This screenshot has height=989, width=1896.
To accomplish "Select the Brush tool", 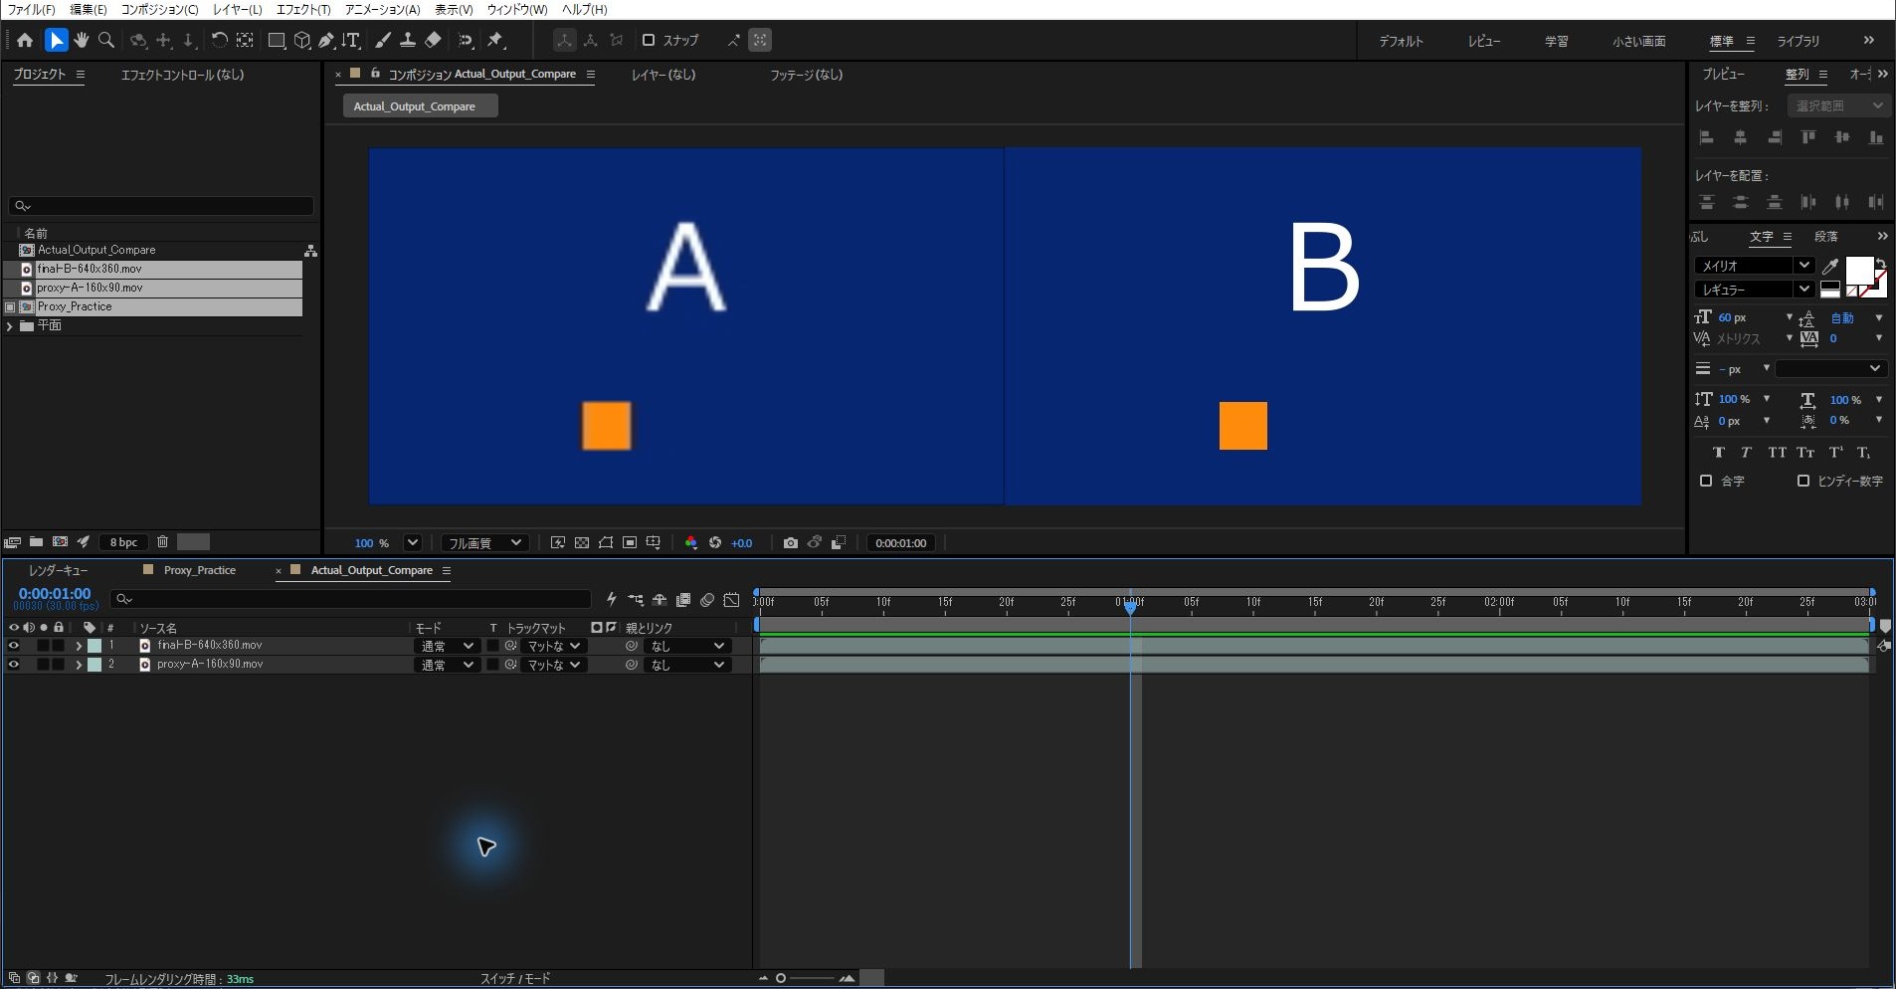I will (383, 40).
